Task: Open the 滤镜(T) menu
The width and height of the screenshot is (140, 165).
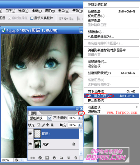Action: point(37,11)
